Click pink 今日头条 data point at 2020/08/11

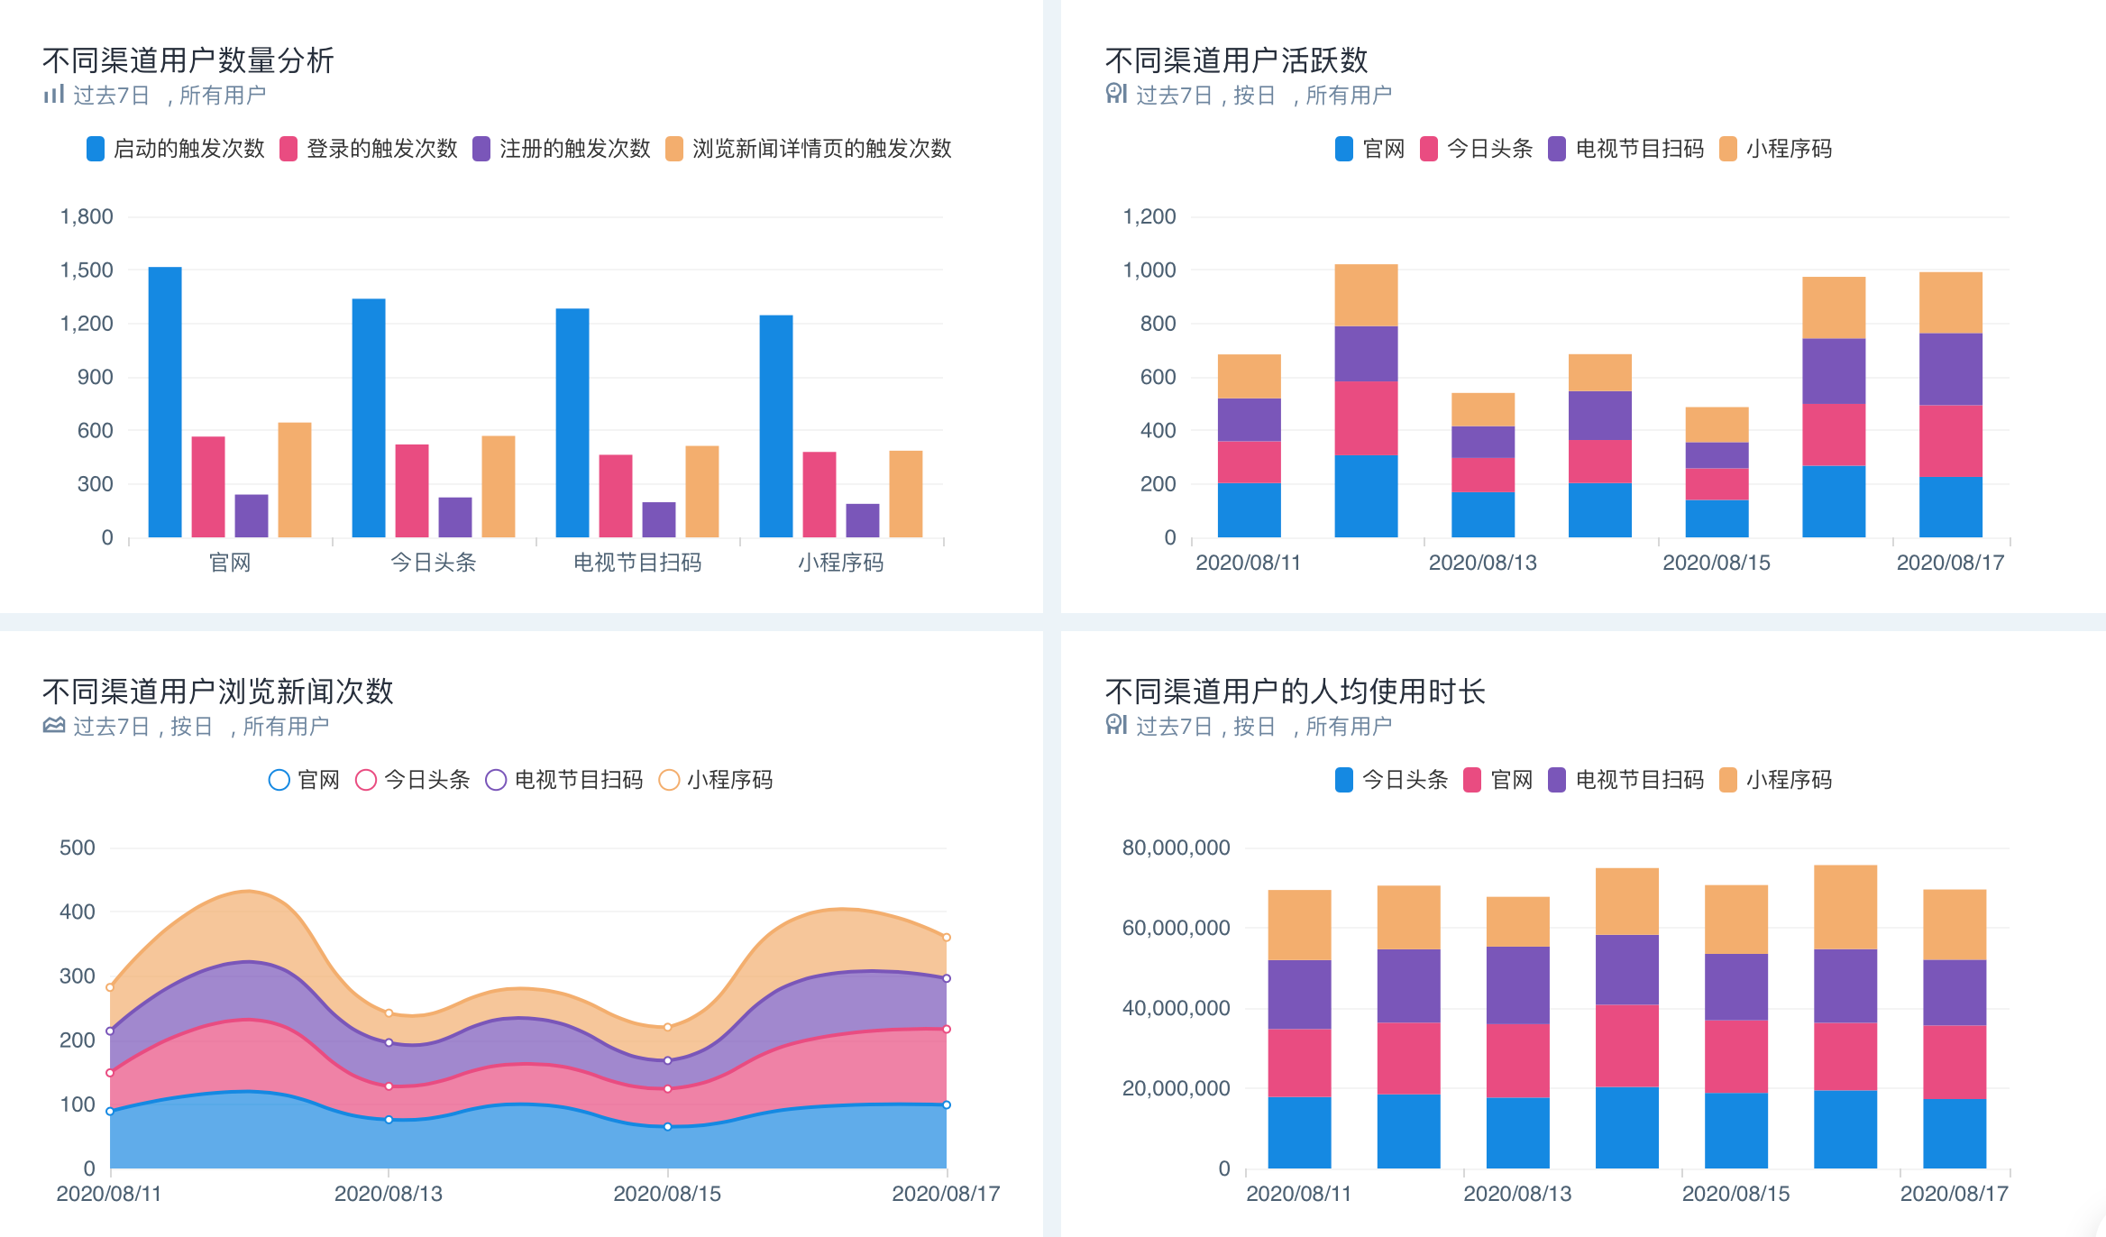(110, 1073)
